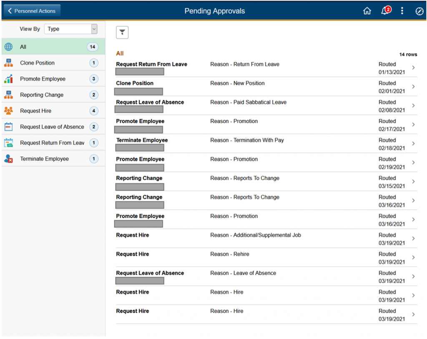Screen dimensions: 427x339
Task: Open the Terminate Employee row title in list
Action: tap(142, 140)
